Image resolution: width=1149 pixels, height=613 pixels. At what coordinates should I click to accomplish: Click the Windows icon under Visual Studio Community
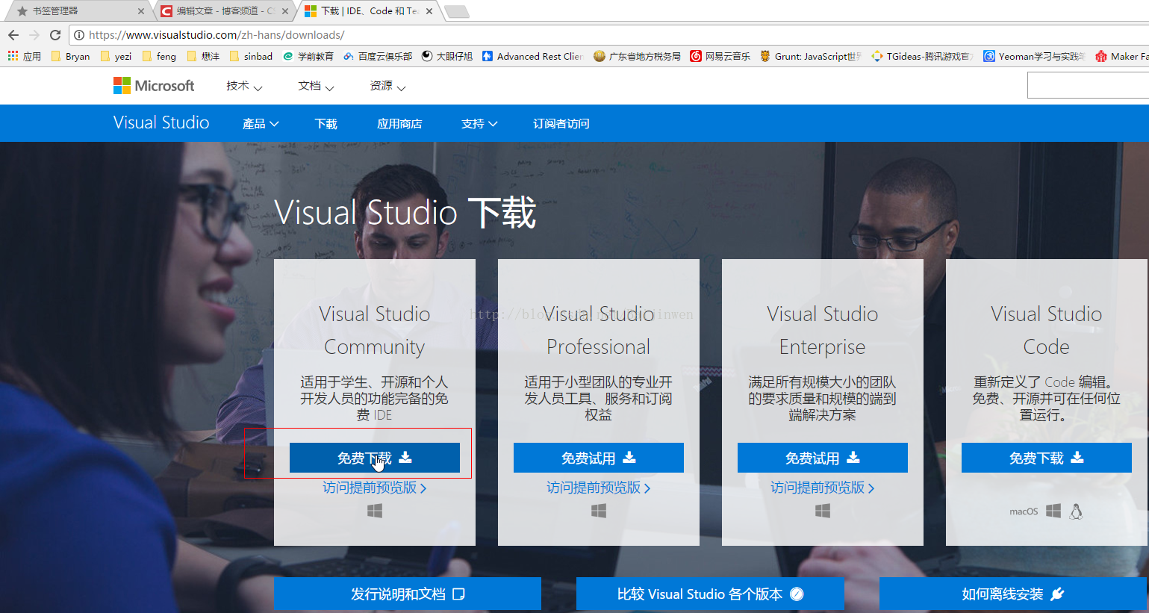(x=375, y=511)
